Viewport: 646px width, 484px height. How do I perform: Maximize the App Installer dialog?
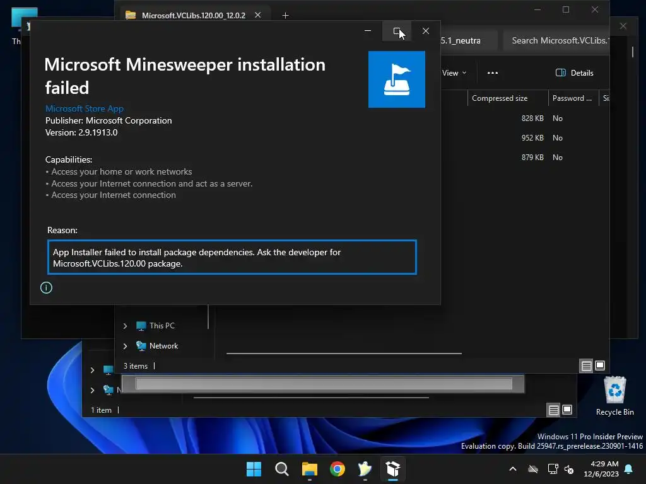coord(397,32)
